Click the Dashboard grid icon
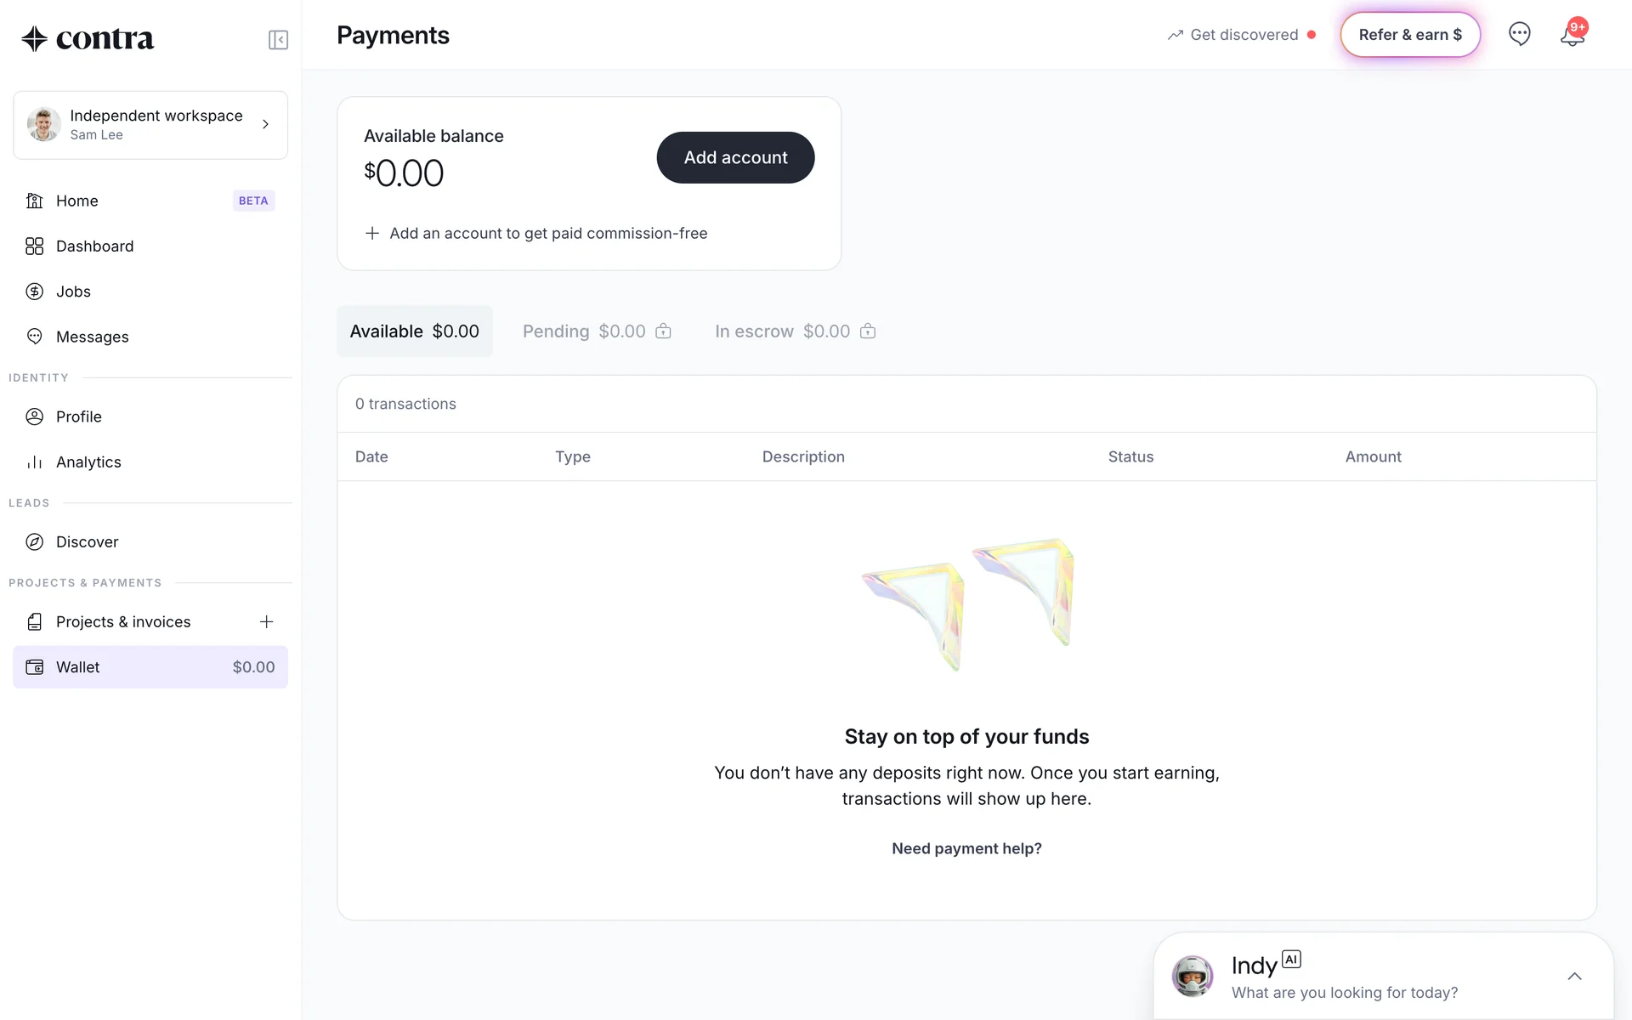Screen dimensions: 1632x1020 point(35,246)
